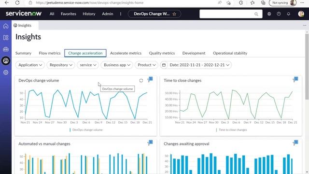Expand the Repository filter dropdown
Image resolution: width=309 pixels, height=174 pixels.
coord(61,65)
